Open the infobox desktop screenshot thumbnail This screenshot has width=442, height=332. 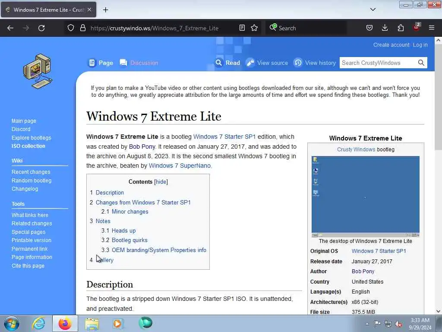coord(365,197)
